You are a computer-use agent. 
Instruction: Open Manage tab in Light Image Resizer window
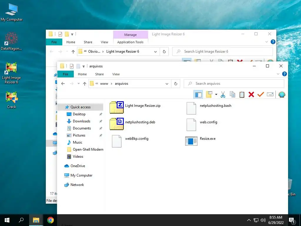[x=131, y=35]
